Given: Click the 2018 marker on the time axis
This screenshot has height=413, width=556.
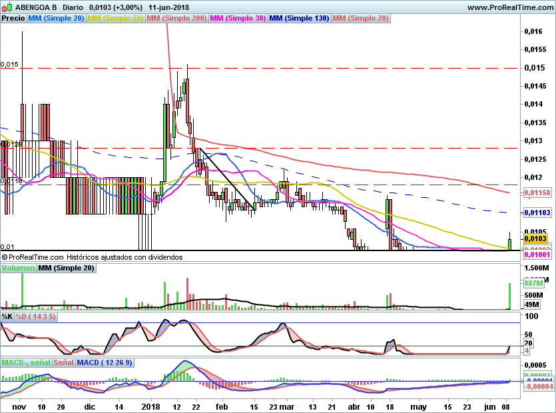Looking at the screenshot, I should click(x=150, y=406).
